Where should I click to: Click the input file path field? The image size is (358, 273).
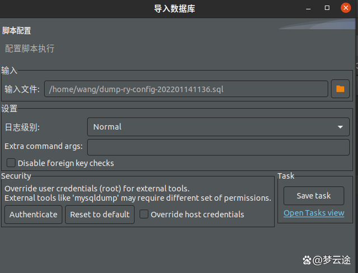tap(186, 89)
